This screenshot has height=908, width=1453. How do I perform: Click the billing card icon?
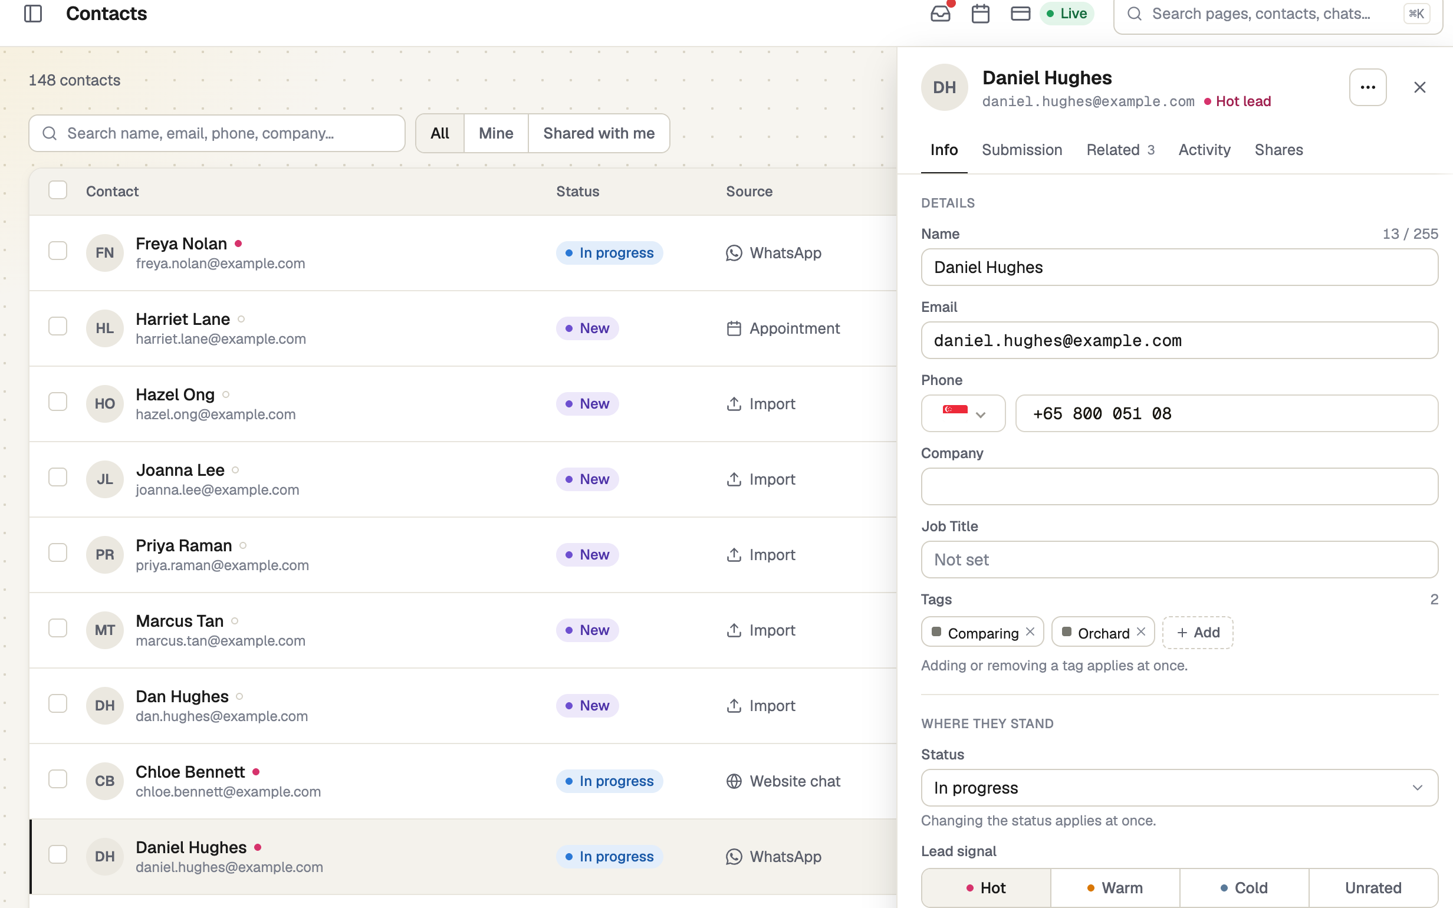(x=1020, y=13)
